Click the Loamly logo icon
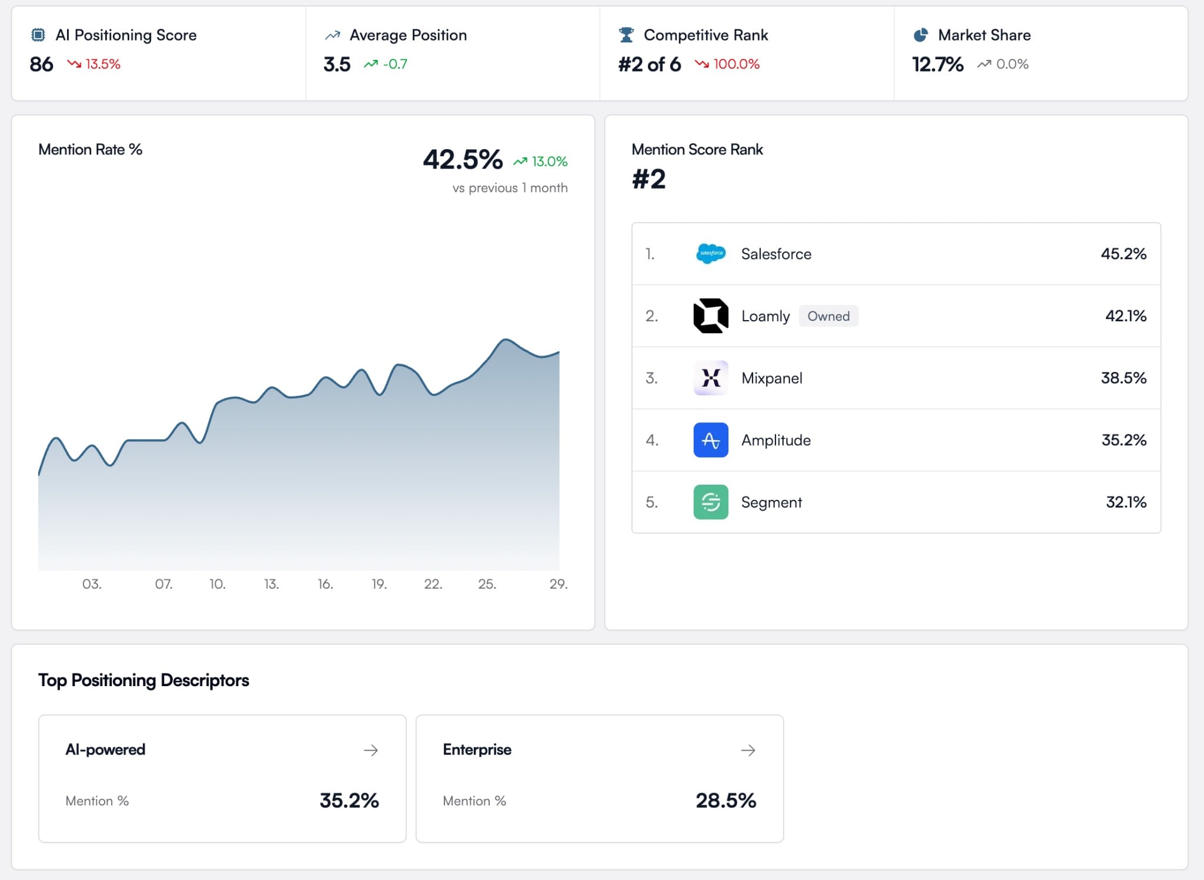This screenshot has height=880, width=1204. 711,316
